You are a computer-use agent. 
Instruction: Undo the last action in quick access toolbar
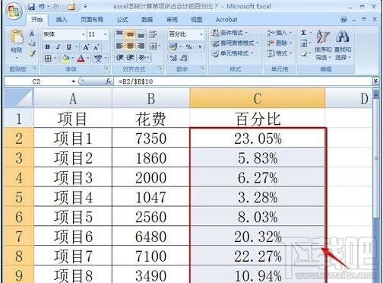42,7
